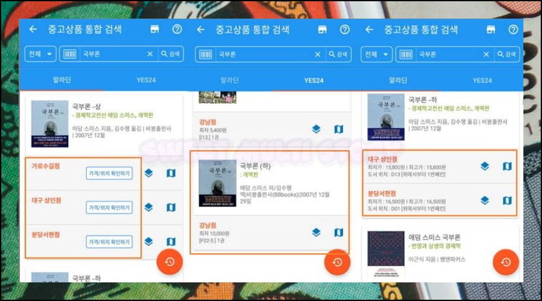Open the 국부론 -하 cover on the right screen
This screenshot has height=301, width=542.
[386, 117]
